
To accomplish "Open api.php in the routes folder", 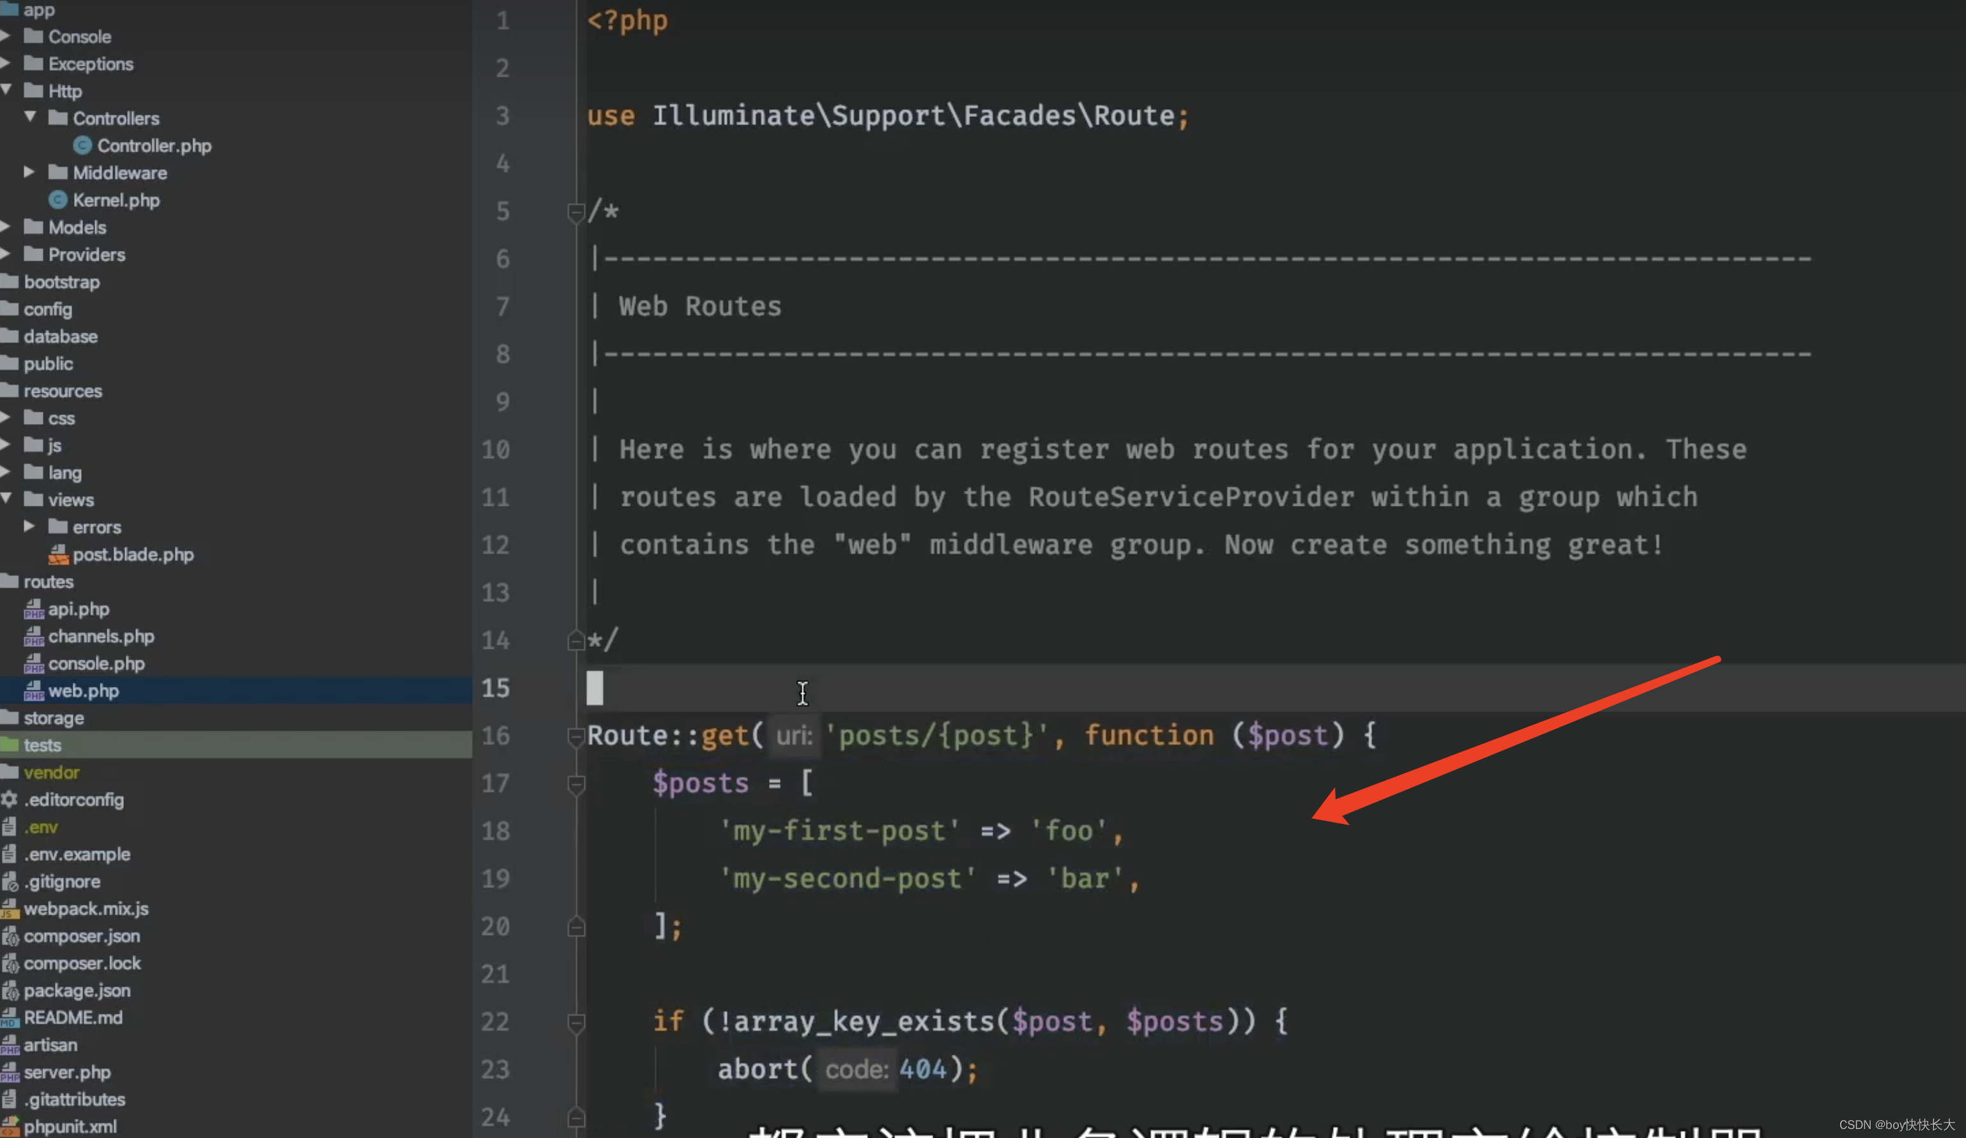I will click(x=79, y=609).
